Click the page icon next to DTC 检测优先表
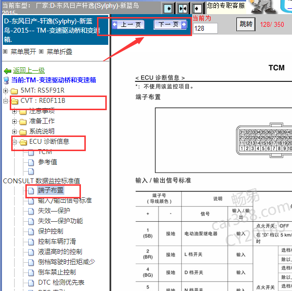 point(31,283)
